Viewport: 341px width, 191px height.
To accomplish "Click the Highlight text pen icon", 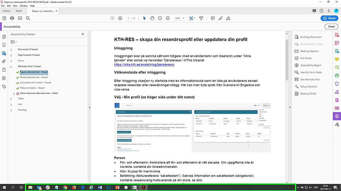I will [x=221, y=18].
